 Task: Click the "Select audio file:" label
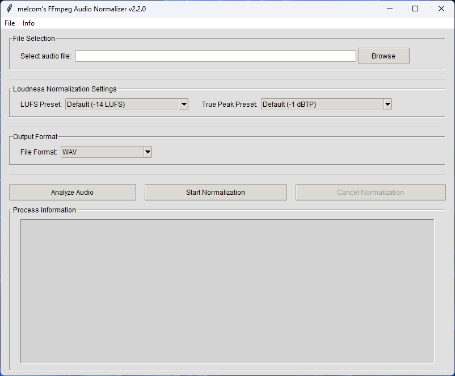46,56
